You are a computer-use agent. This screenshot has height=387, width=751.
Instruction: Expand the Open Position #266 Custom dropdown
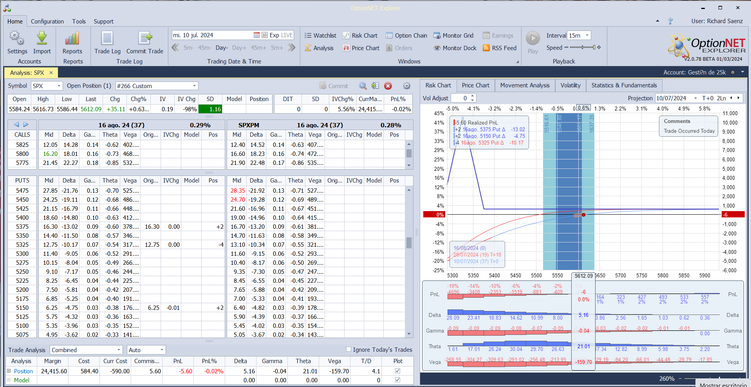coord(194,86)
